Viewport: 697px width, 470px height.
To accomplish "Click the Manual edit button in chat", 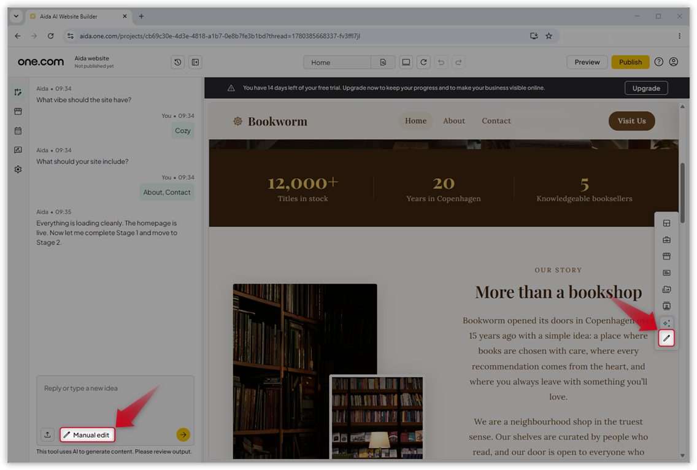I will (x=88, y=435).
